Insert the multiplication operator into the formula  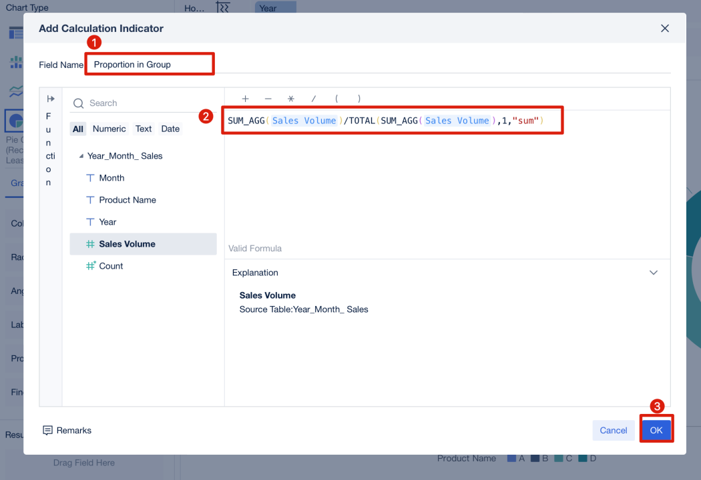290,98
